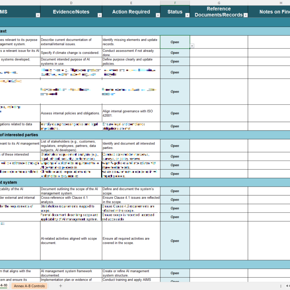Screen dimensions: 290x290
Task: Open the Reference Documents/Records filter icon
Action: (x=245, y=15)
